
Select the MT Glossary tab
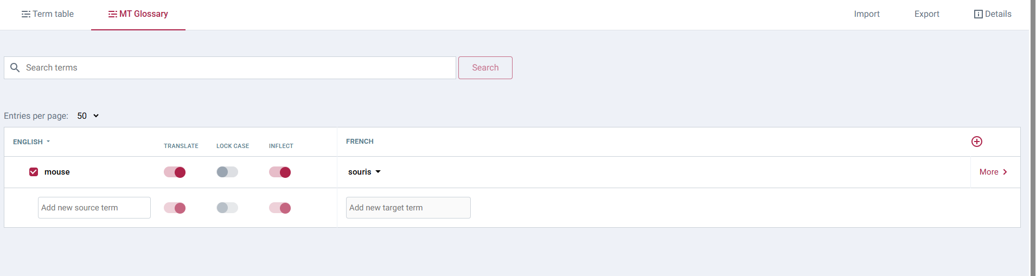click(138, 14)
